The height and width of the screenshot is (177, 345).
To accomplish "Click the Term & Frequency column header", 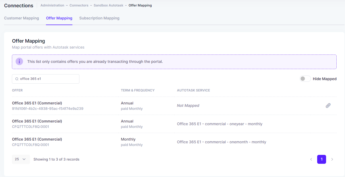I will [x=138, y=90].
